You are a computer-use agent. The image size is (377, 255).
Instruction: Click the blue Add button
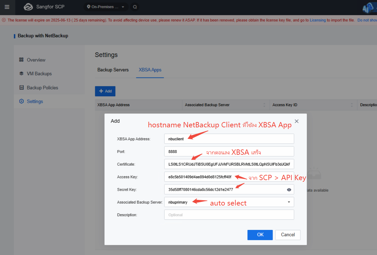tap(105, 91)
